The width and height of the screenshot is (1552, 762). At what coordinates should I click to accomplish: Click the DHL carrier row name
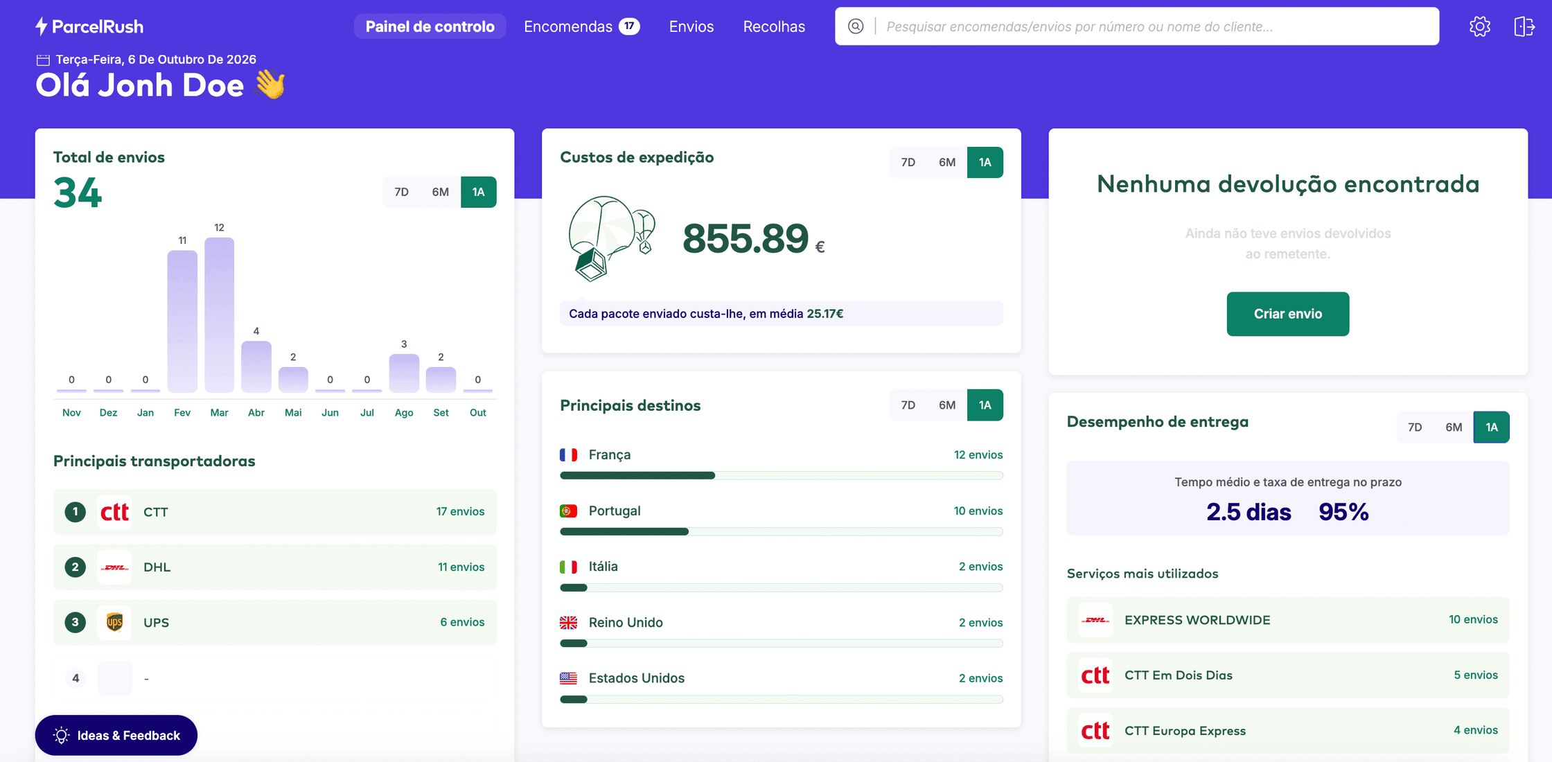tap(157, 567)
